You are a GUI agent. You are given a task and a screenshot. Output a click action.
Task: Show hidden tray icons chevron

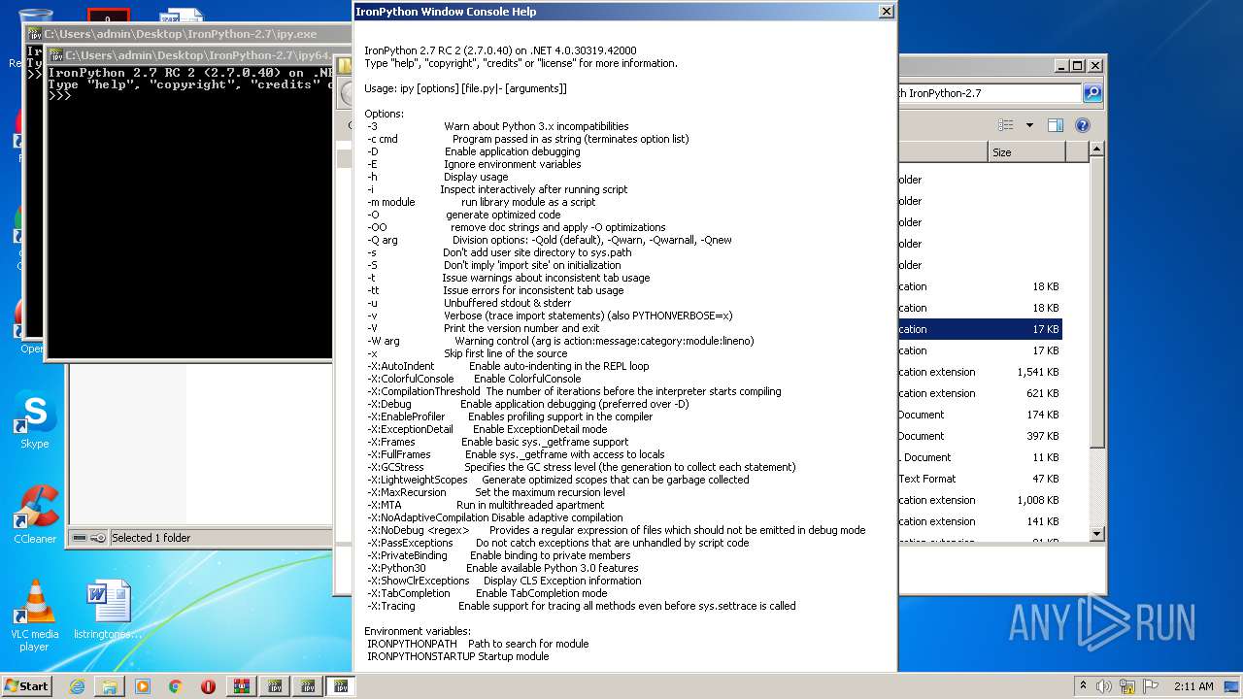pyautogui.click(x=1083, y=686)
